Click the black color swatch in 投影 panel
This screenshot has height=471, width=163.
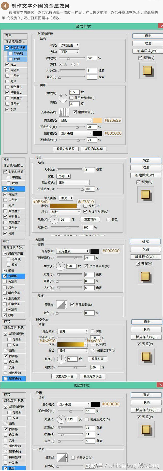pos(96,404)
